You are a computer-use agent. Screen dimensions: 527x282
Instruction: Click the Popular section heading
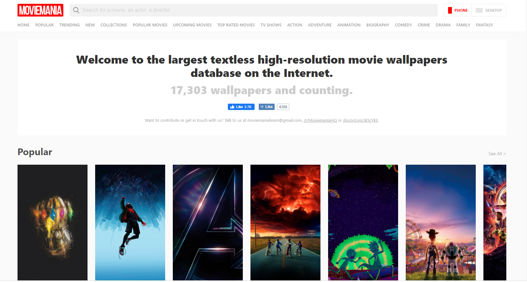click(35, 152)
